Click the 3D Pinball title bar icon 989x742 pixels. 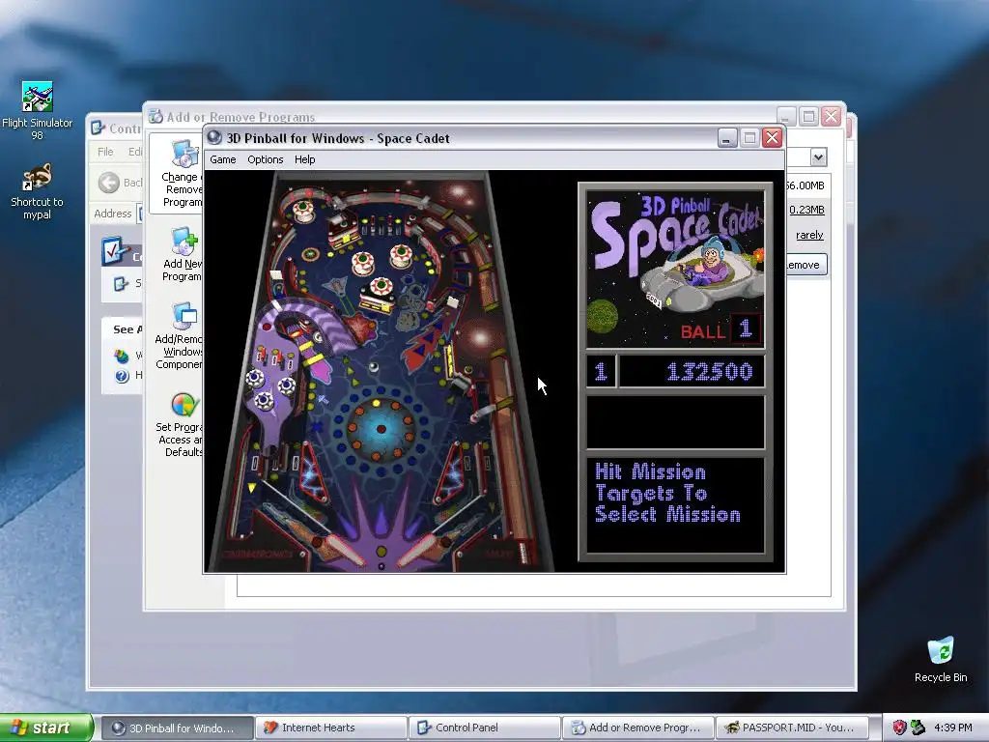pyautogui.click(x=214, y=137)
